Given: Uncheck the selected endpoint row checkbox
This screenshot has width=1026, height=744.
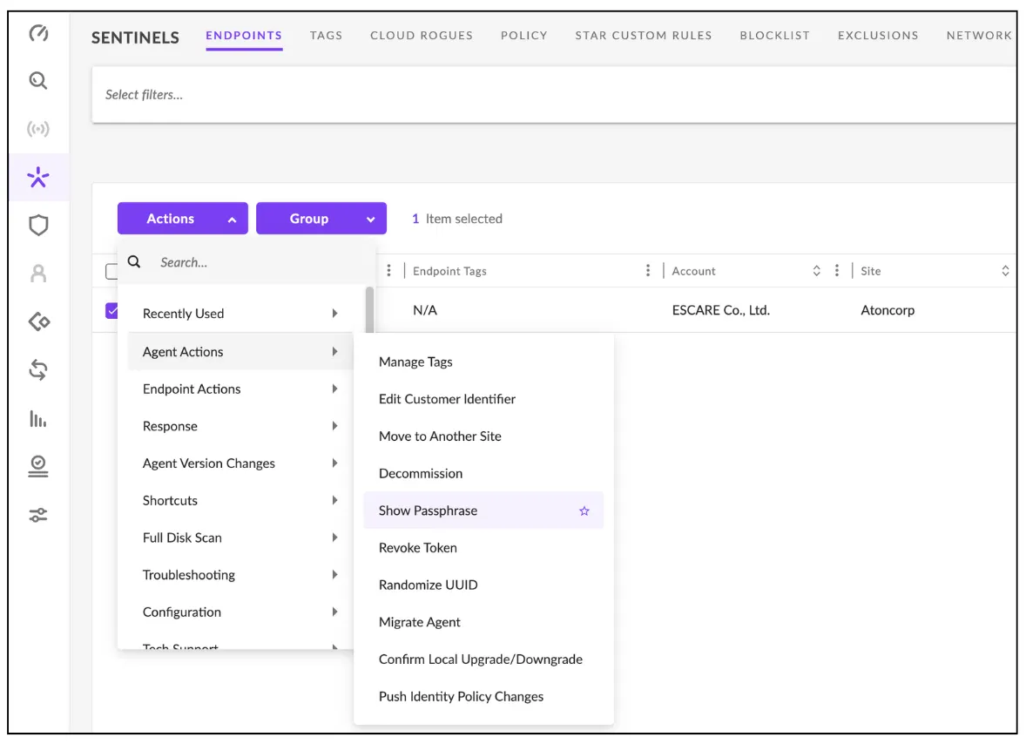Looking at the screenshot, I should (111, 310).
